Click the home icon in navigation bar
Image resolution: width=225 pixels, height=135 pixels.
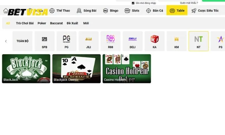(x=6, y=11)
